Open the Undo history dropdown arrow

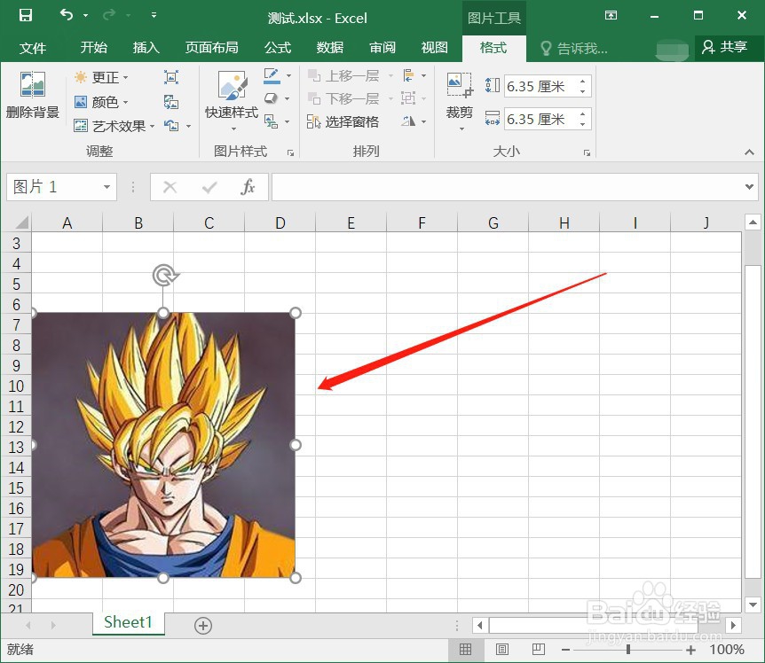[x=85, y=16]
